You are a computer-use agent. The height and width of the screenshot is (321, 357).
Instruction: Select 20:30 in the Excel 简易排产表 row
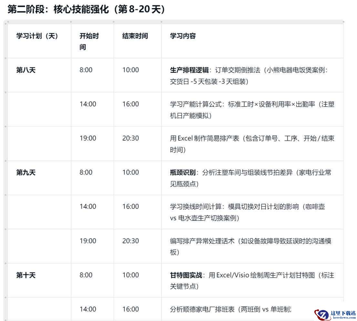(130, 138)
